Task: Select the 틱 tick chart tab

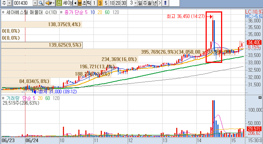Action: click(x=89, y=3)
